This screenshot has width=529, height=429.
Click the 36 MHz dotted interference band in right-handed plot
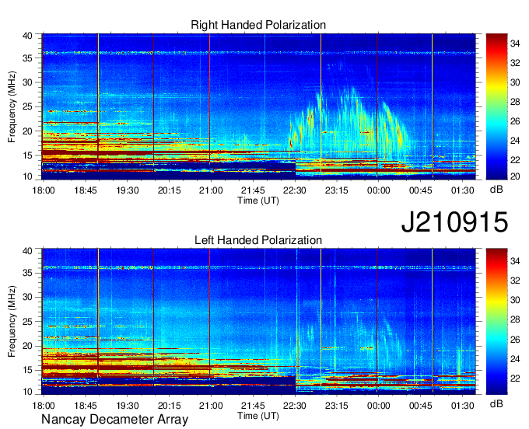pyautogui.click(x=259, y=53)
